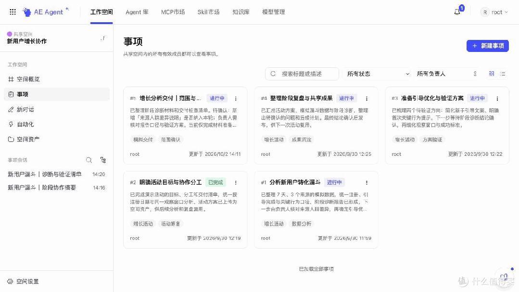Open item #4 整理阶段复盘与共享成果

point(301,98)
